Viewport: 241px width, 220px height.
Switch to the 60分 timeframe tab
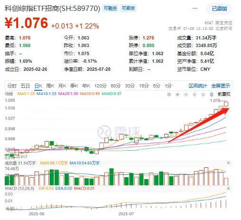pos(115,86)
